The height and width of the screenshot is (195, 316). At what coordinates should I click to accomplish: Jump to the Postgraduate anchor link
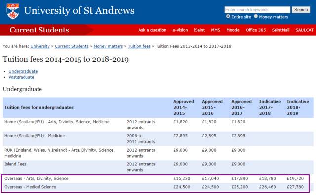click(21, 77)
